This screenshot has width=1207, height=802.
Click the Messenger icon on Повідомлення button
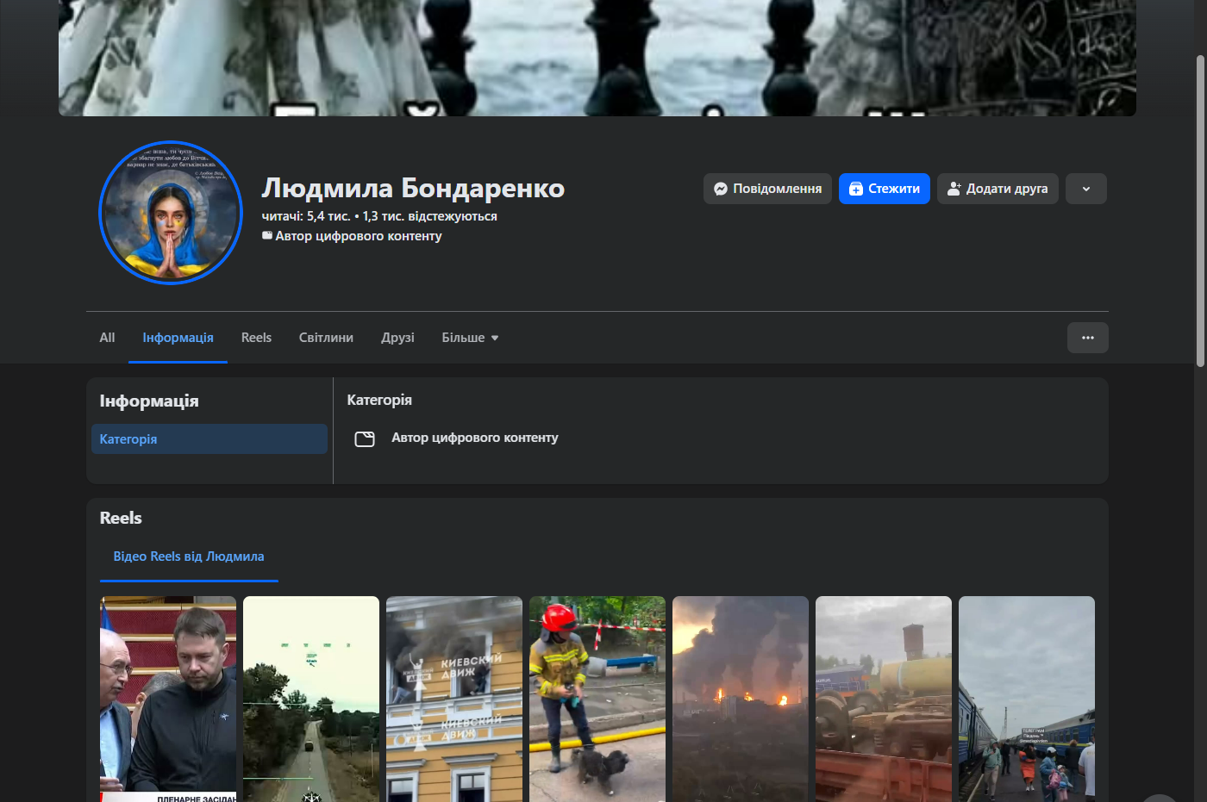[721, 189]
